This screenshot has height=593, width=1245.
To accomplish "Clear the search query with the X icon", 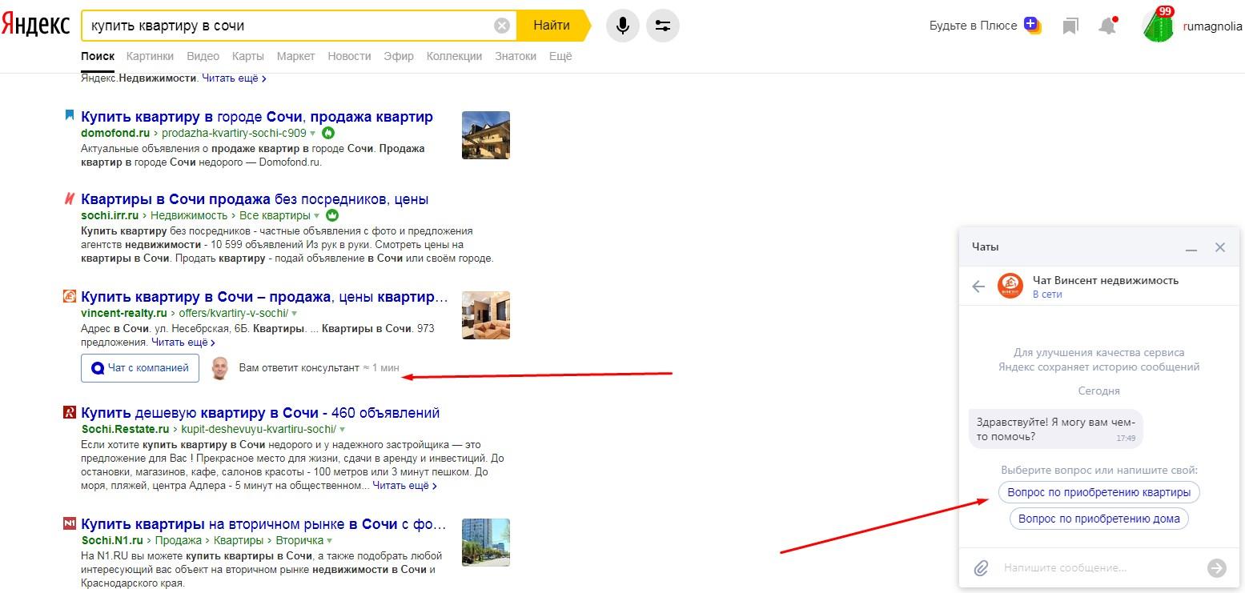I will (x=502, y=26).
